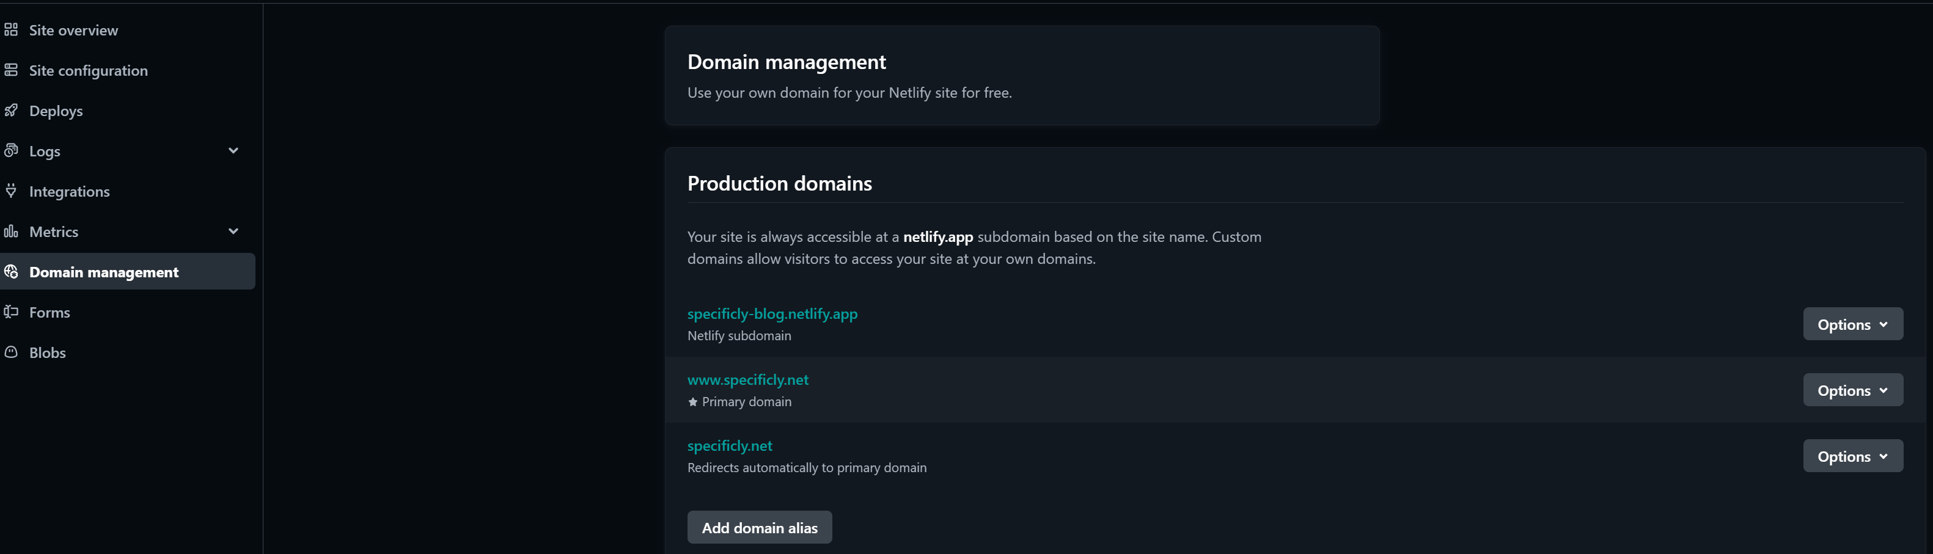Open the Metrics menu label
Image resolution: width=1933 pixels, height=554 pixels.
click(54, 231)
